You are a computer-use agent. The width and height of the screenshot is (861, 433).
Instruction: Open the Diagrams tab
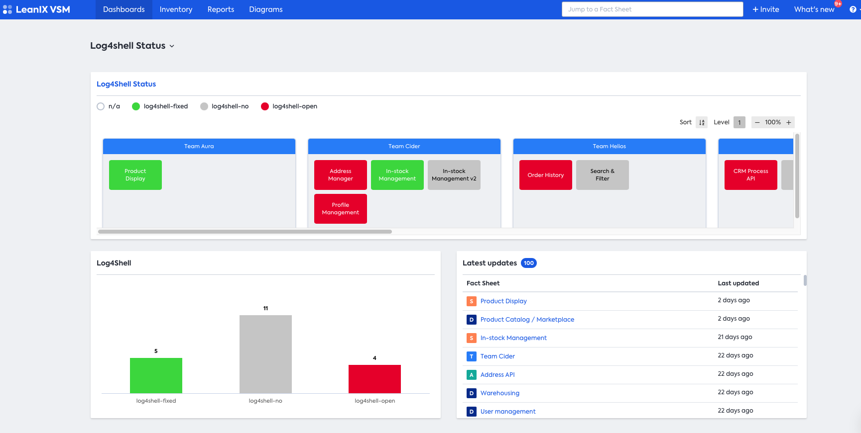pos(266,9)
